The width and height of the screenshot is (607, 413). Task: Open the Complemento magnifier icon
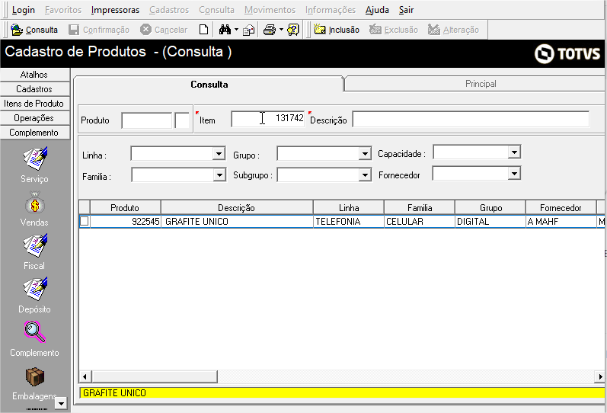click(35, 332)
